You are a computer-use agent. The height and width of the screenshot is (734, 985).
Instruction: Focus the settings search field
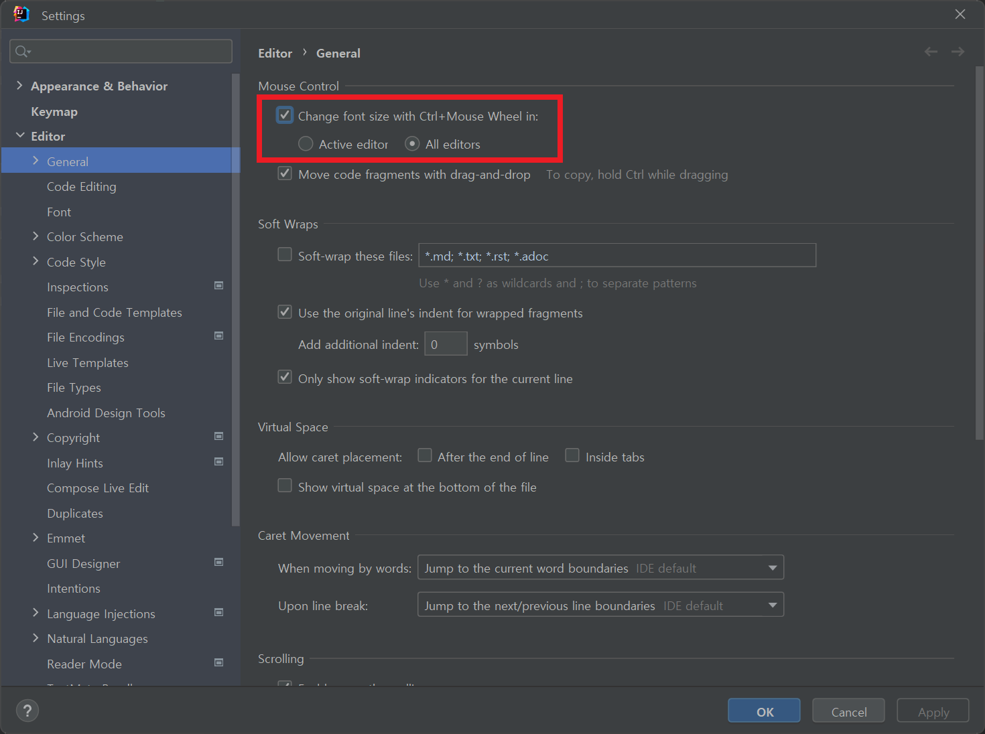coord(121,52)
